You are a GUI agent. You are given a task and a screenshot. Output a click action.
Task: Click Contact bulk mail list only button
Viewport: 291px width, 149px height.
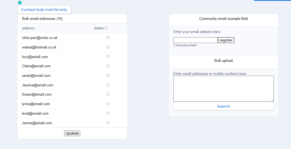[44, 10]
